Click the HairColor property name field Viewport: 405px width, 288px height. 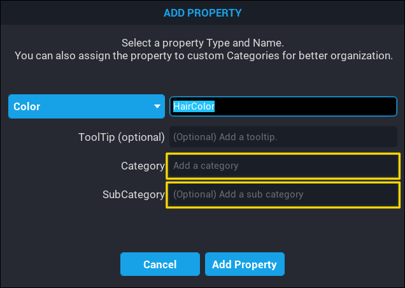click(283, 107)
